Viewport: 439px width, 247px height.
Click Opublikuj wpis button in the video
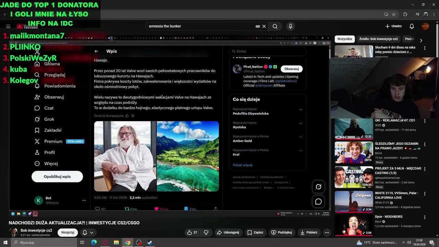tap(57, 176)
